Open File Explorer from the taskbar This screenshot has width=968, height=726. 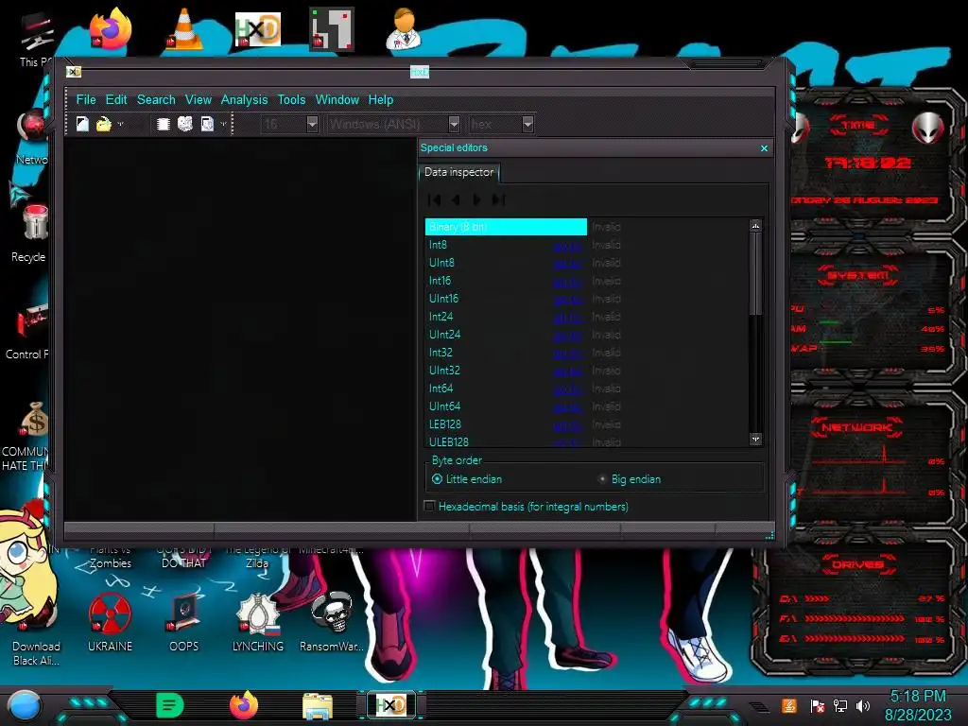(x=318, y=705)
